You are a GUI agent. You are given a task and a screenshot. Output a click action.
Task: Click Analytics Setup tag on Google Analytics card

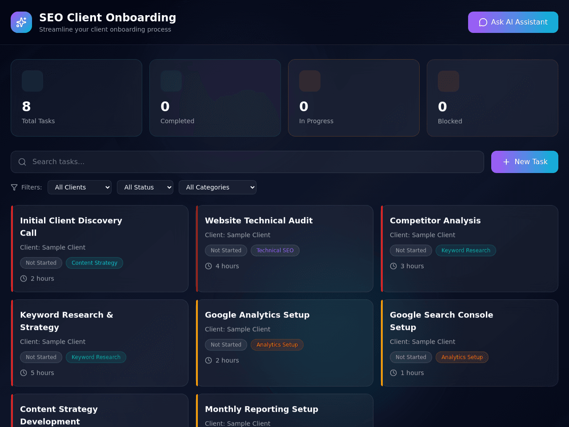pyautogui.click(x=277, y=345)
